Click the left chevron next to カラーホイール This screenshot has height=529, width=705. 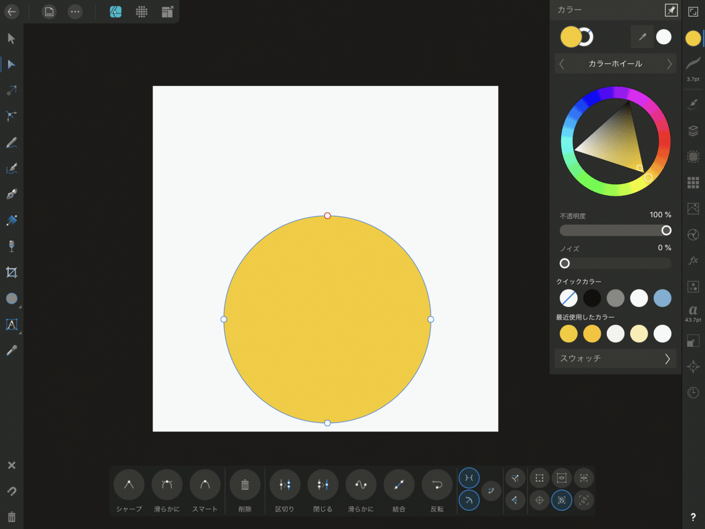click(x=561, y=63)
